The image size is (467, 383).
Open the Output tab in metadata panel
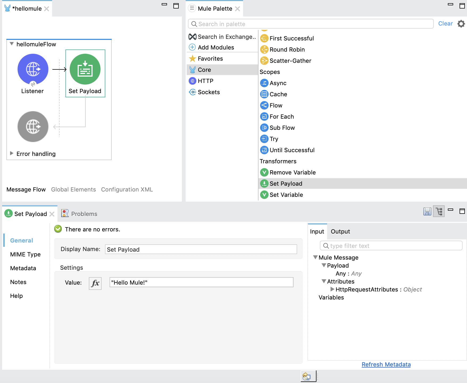(x=340, y=231)
